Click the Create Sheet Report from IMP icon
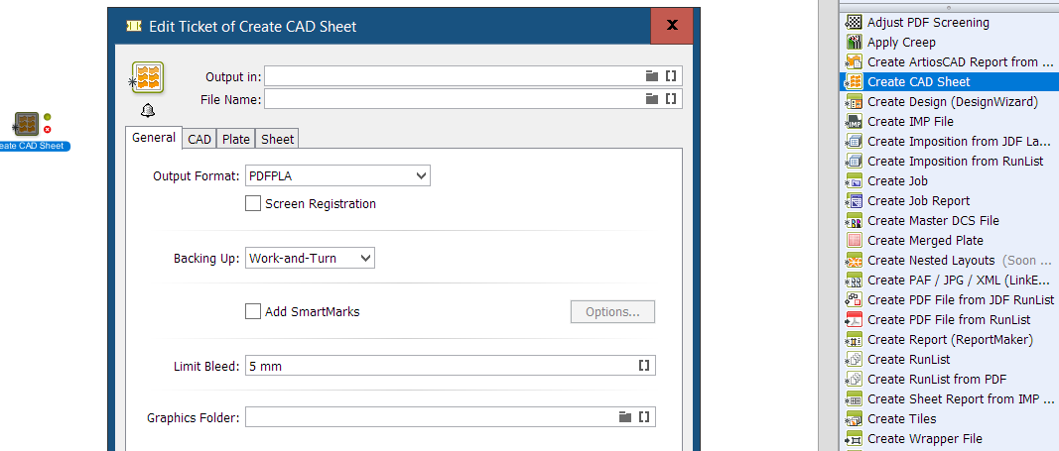 point(854,399)
